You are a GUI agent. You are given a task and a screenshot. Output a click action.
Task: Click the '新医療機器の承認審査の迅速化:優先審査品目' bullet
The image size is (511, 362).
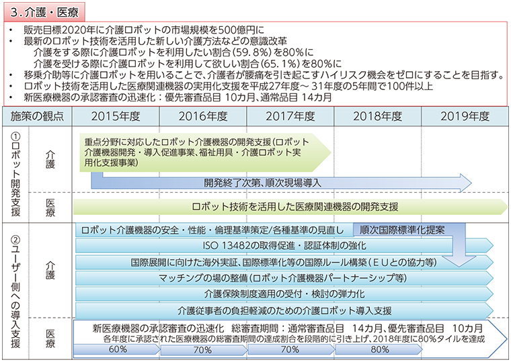(178, 97)
